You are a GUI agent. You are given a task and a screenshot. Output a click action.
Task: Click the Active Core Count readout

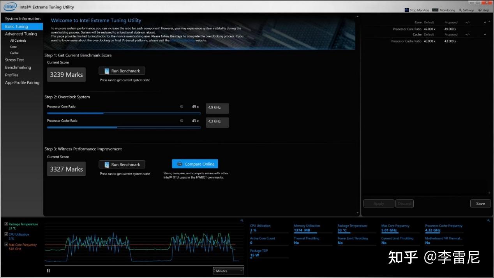(269, 241)
